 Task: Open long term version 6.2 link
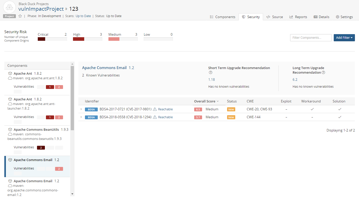point(295,80)
